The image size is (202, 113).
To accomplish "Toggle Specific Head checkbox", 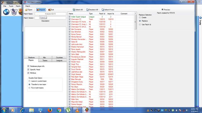I will [28, 70].
